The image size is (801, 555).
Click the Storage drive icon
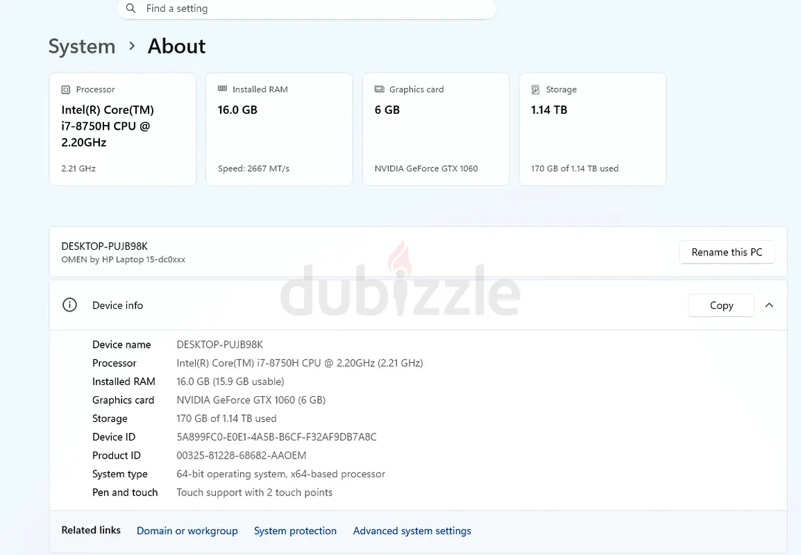tap(535, 90)
